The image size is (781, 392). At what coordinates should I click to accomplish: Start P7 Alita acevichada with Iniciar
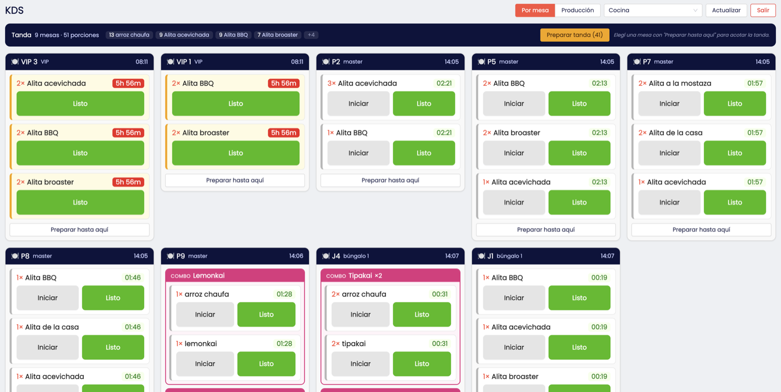tap(669, 203)
